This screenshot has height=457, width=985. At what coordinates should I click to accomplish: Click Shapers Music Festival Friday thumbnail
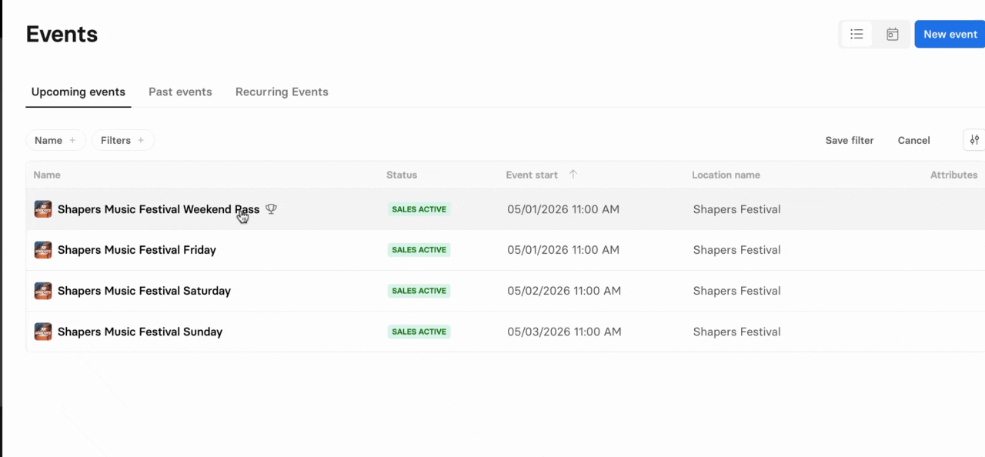point(43,250)
